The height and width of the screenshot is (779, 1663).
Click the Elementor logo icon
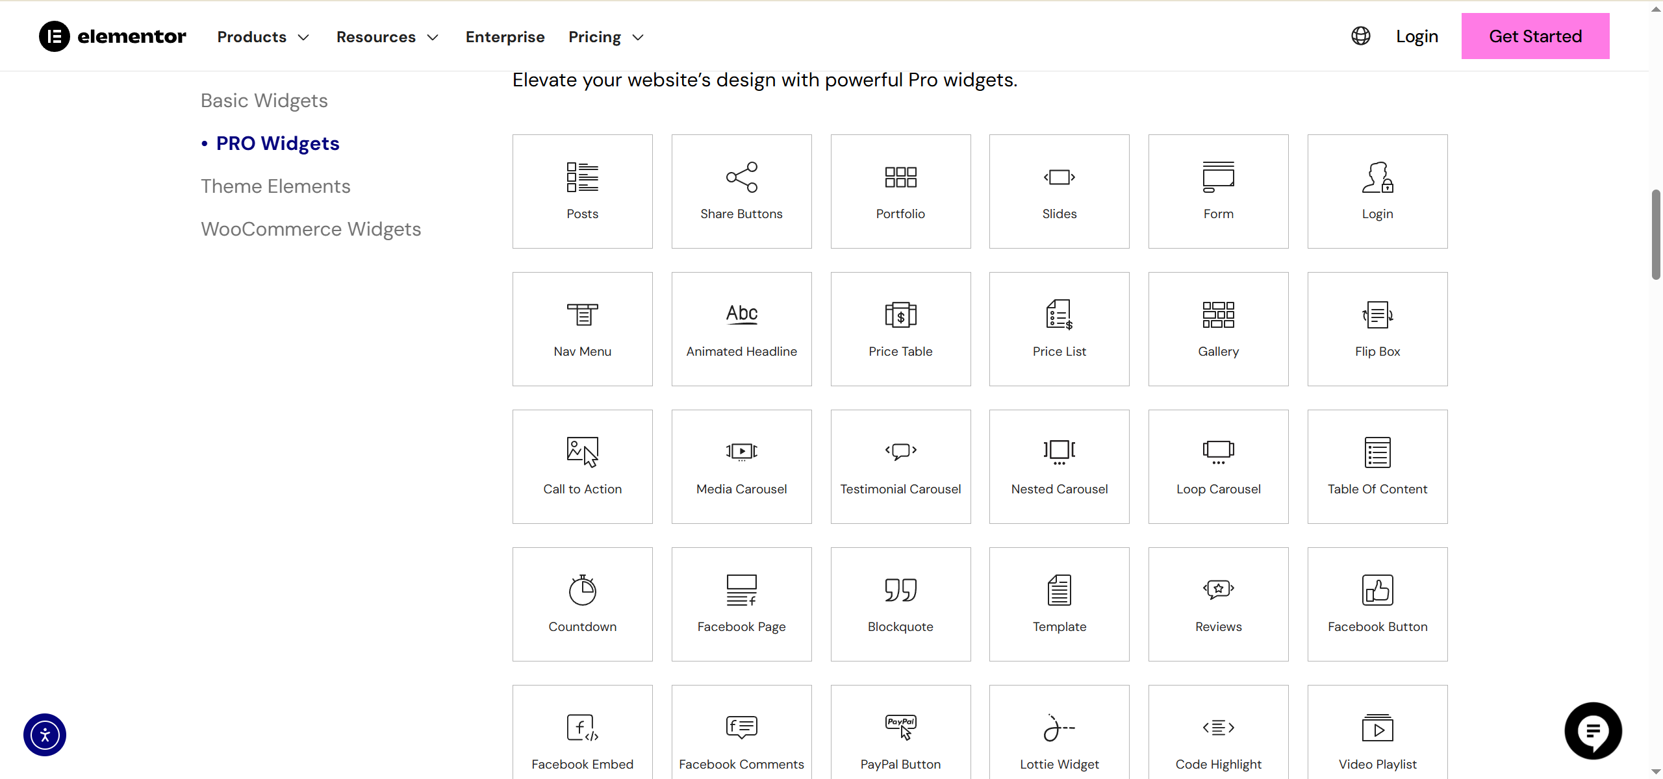[x=55, y=36]
